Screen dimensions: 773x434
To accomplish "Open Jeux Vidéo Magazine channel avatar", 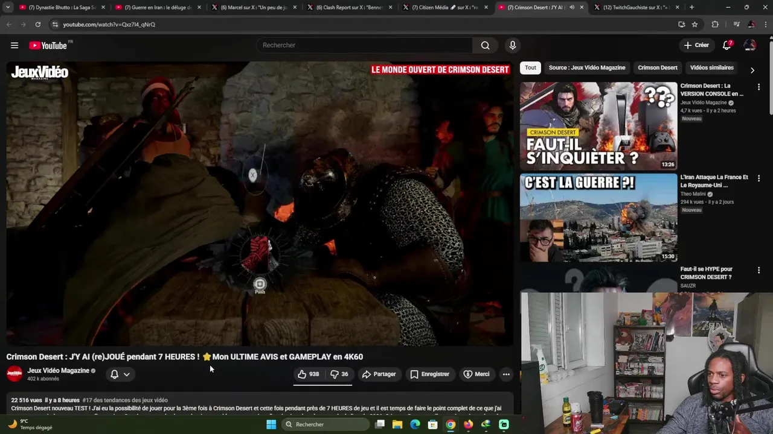I will click(x=14, y=374).
